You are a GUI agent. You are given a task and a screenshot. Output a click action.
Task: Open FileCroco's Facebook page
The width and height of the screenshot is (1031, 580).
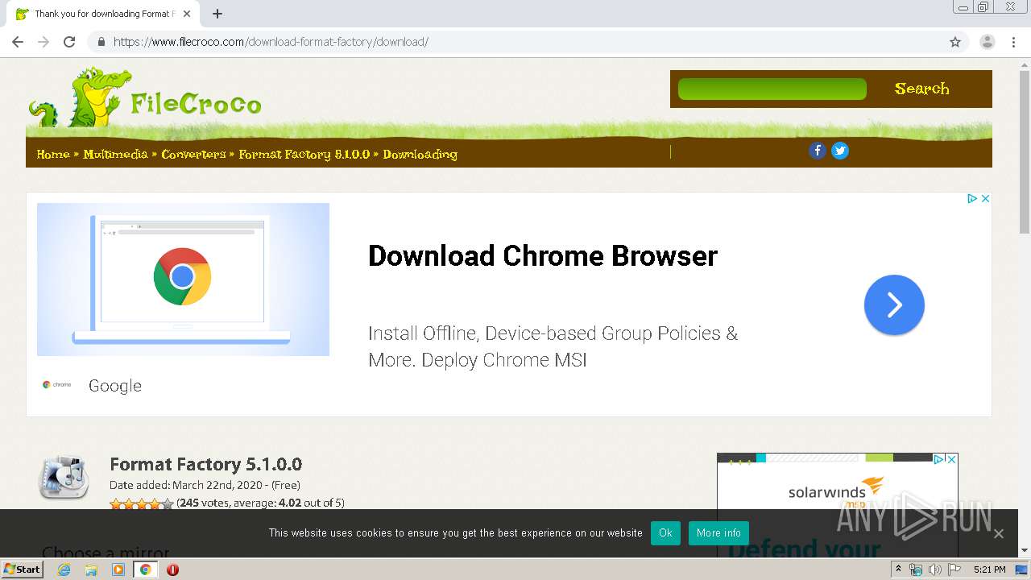pyautogui.click(x=817, y=151)
